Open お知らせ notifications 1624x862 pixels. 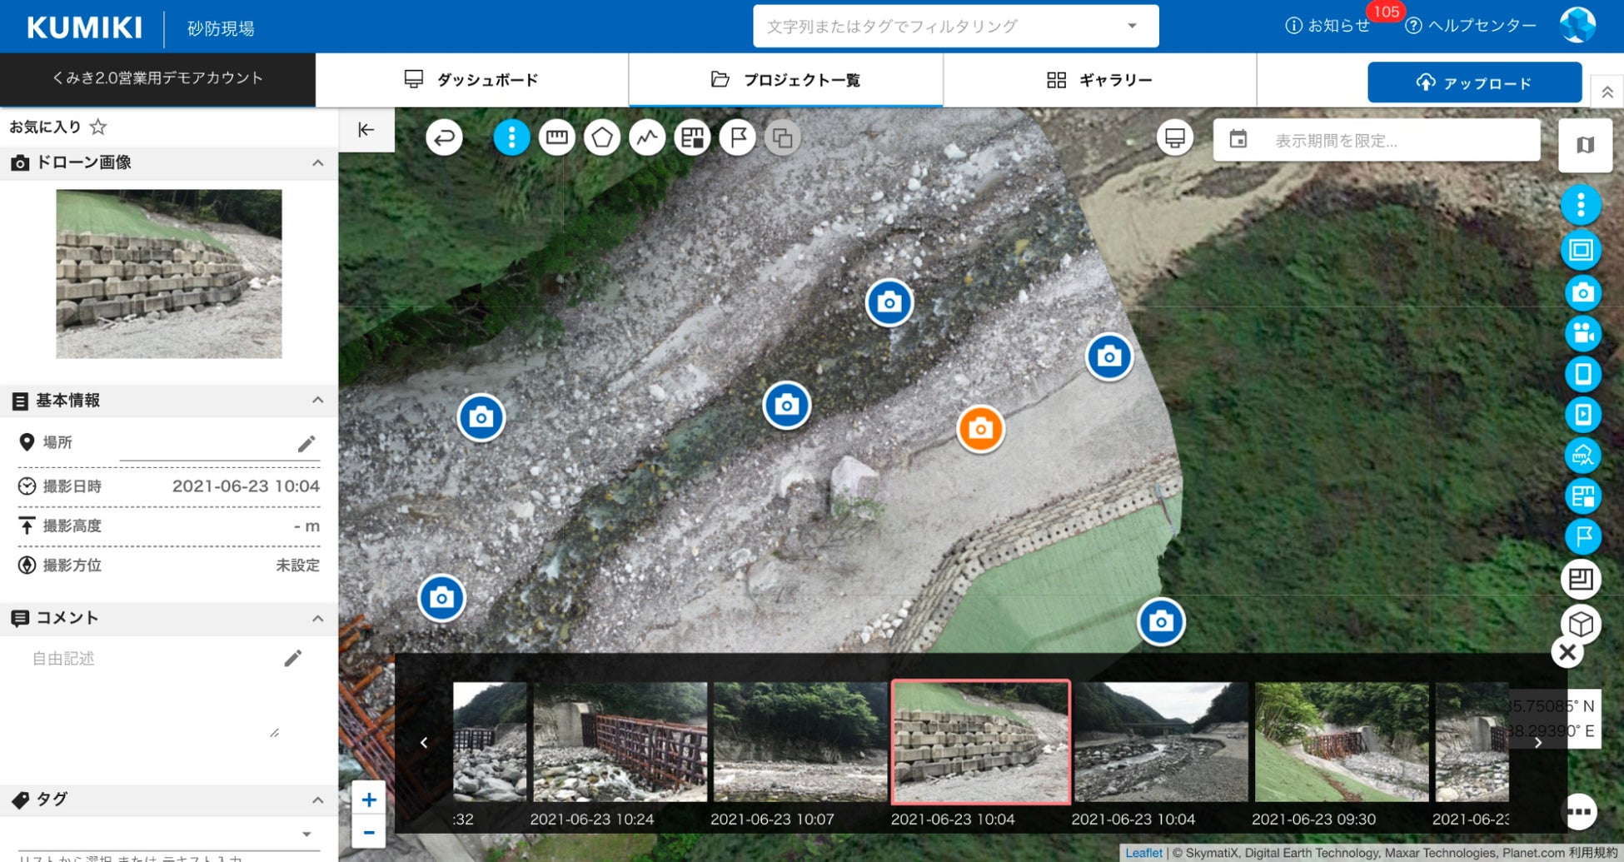1328,26
